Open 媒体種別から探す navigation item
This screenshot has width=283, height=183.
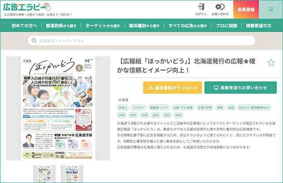(x=145, y=26)
